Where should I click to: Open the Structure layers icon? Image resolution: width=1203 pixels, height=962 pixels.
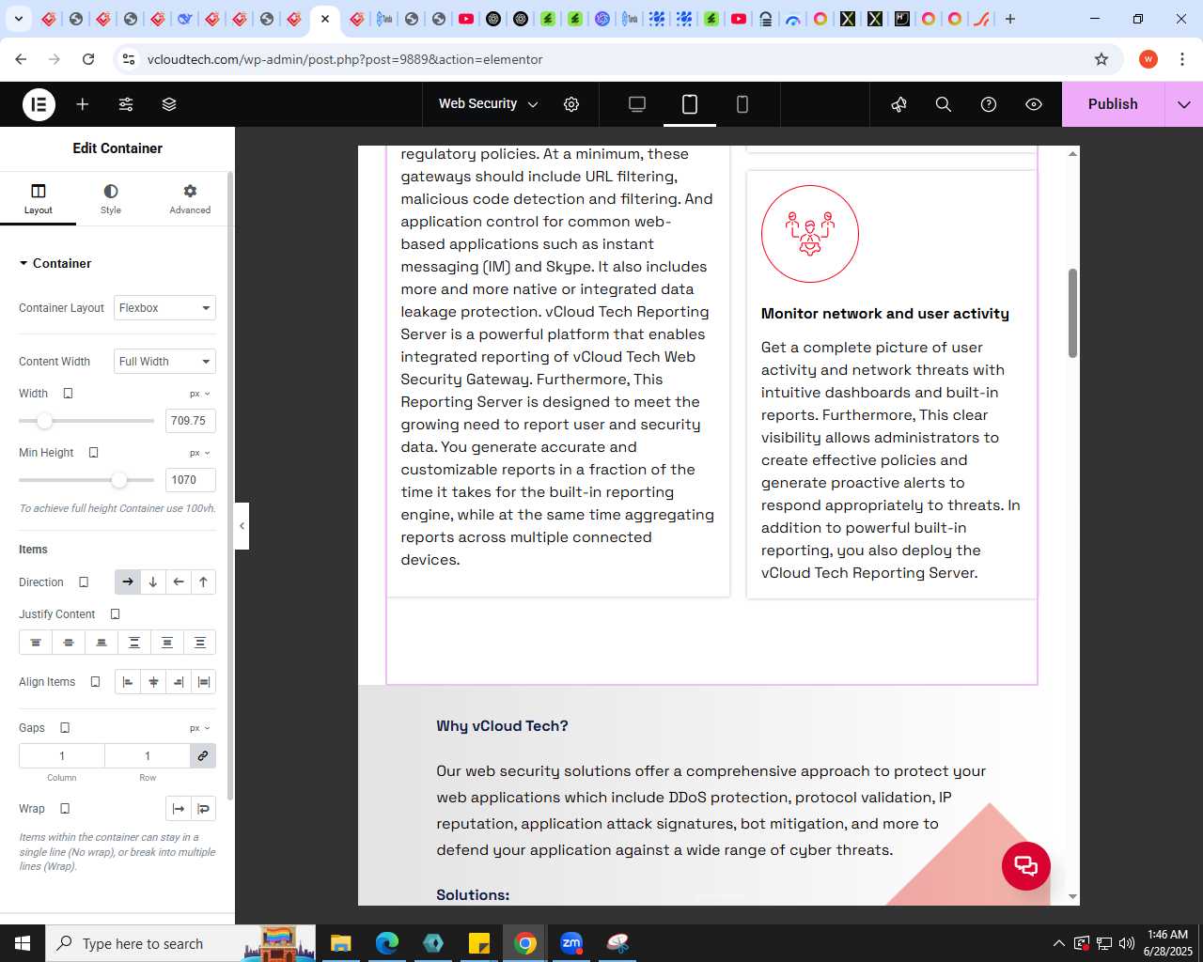[x=169, y=104]
